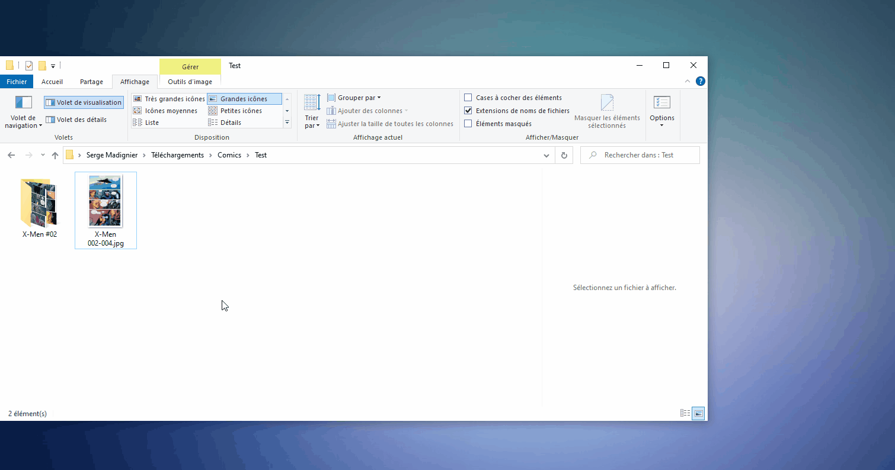This screenshot has height=470, width=895.
Task: Switch to details view via status bar icon
Action: point(685,413)
